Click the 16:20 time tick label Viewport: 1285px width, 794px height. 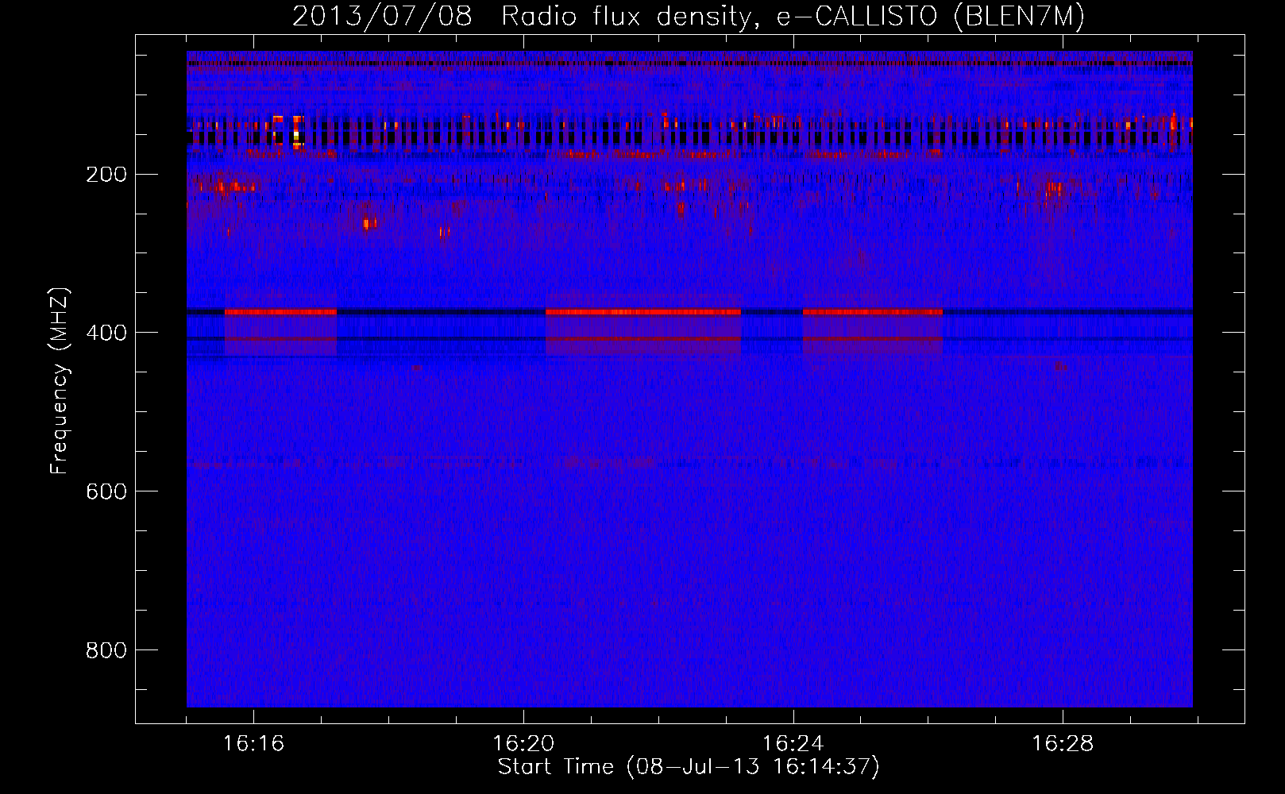[x=523, y=744]
